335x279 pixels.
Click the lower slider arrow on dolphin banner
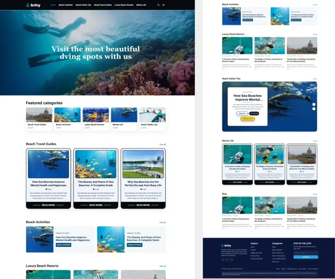[314, 109]
